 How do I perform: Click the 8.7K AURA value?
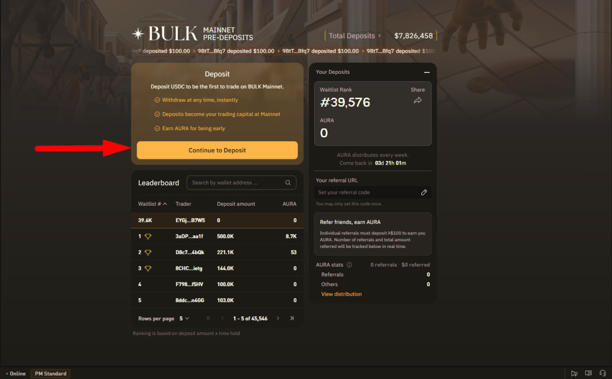point(291,236)
